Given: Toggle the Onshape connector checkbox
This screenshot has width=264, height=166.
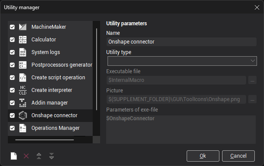Looking at the screenshot, I should pos(12,115).
